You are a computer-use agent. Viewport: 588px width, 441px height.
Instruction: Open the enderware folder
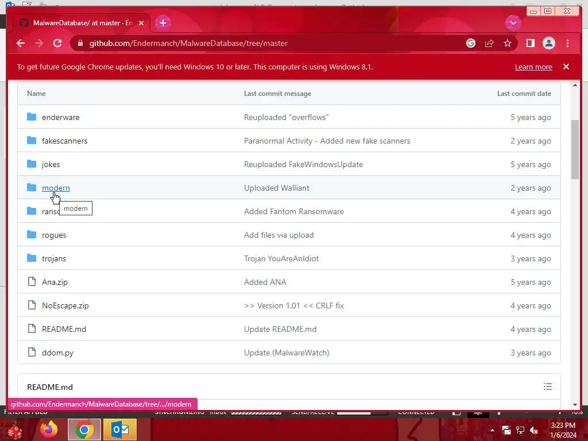coord(61,117)
